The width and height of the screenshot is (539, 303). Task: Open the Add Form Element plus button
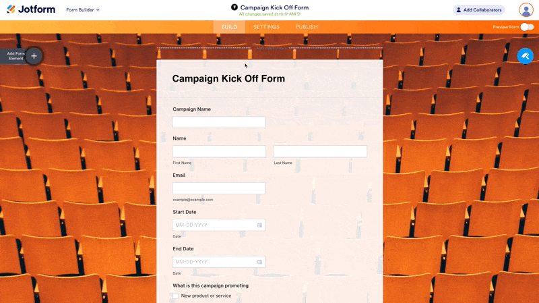[x=34, y=56]
